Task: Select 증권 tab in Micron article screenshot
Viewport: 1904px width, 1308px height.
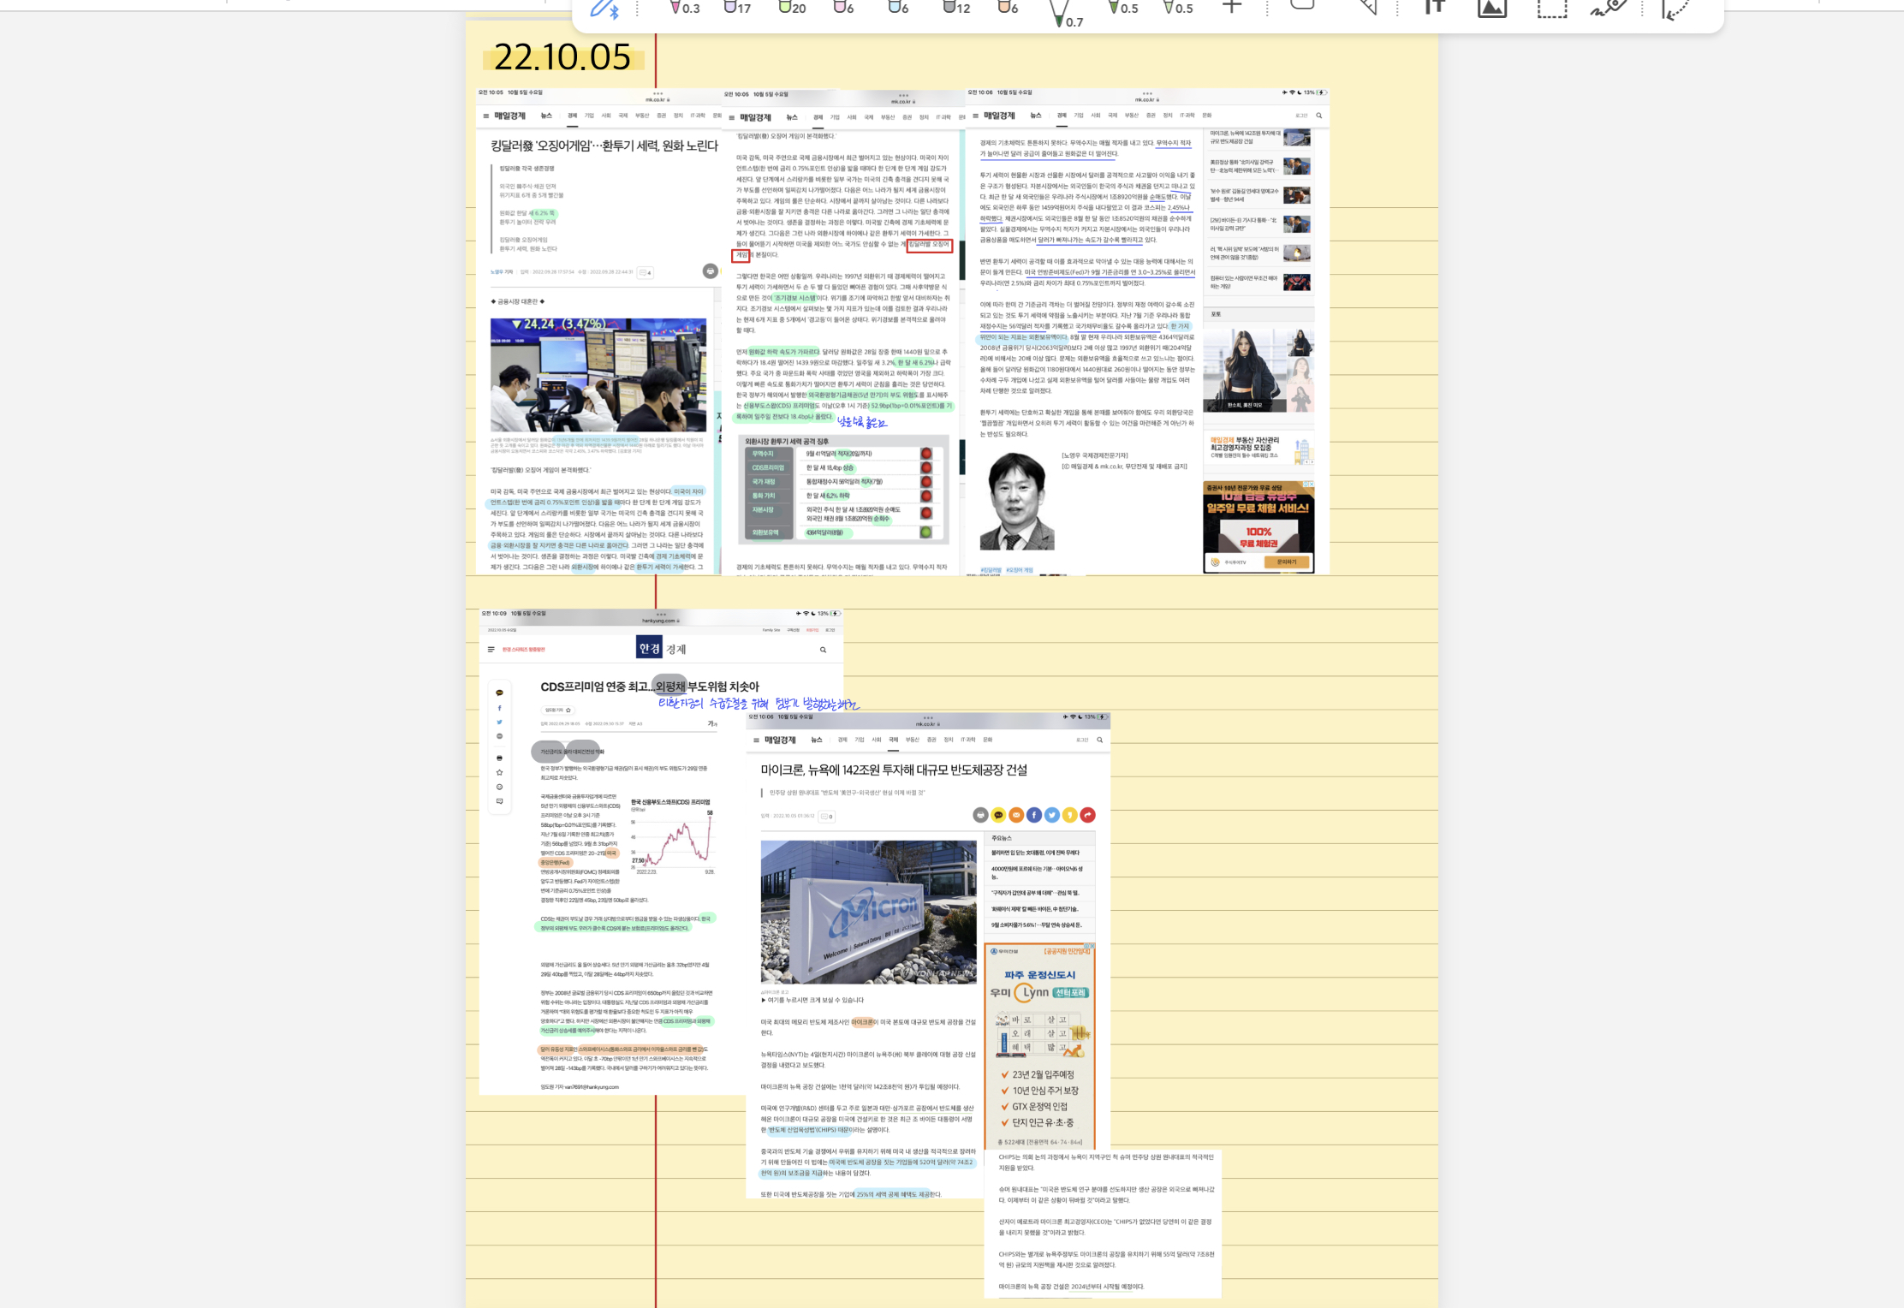Action: click(931, 740)
